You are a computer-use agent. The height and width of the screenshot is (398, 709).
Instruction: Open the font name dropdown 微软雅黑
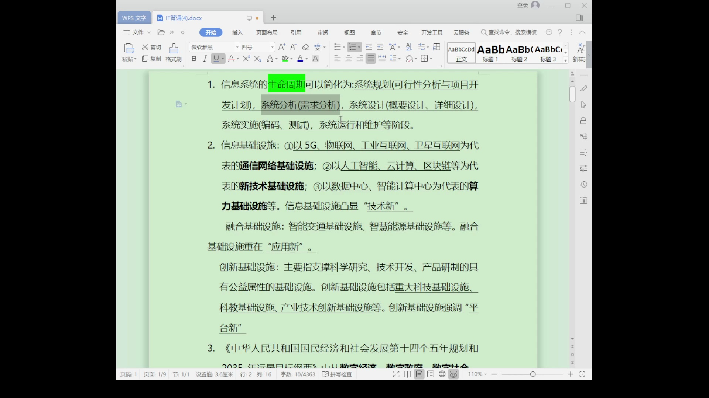[x=237, y=47]
